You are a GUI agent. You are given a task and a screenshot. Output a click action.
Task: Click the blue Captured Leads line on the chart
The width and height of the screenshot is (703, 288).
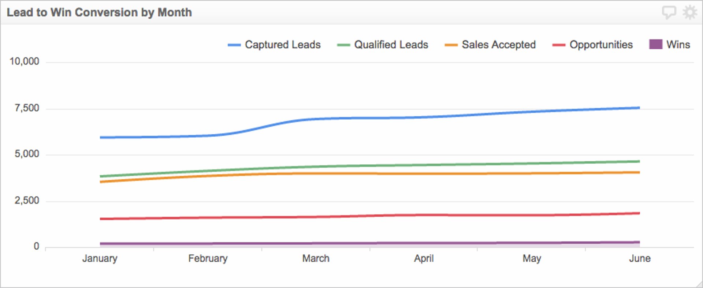[x=366, y=117]
